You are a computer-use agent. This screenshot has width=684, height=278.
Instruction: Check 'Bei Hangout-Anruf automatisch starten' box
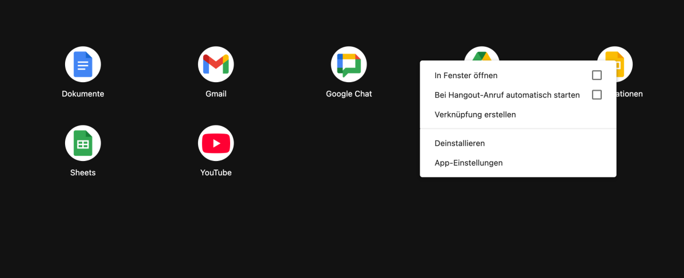click(x=597, y=95)
